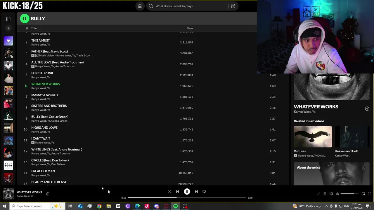Screen dimensions: 374x210
Task: Open the Heaven and Hell video thumbnail
Action: coord(352,137)
